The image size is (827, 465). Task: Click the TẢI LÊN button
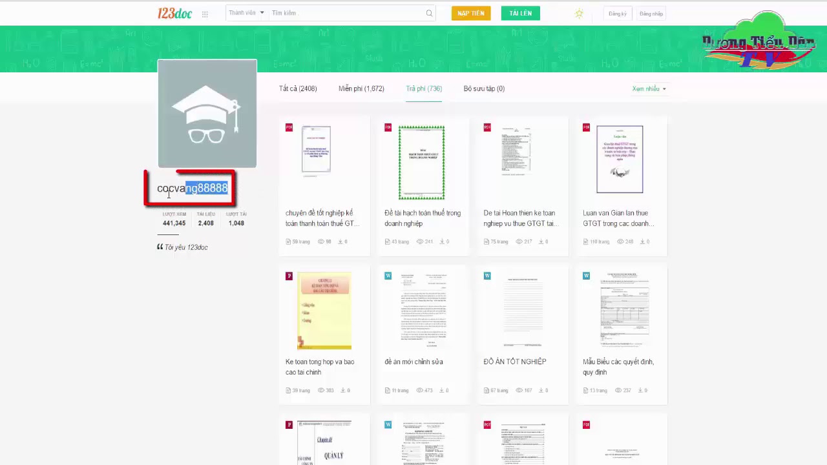point(520,13)
